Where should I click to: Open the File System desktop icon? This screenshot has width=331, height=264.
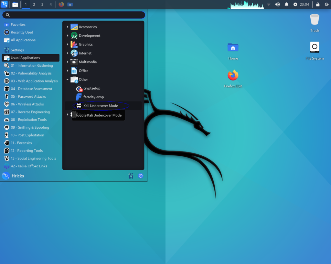[315, 51]
